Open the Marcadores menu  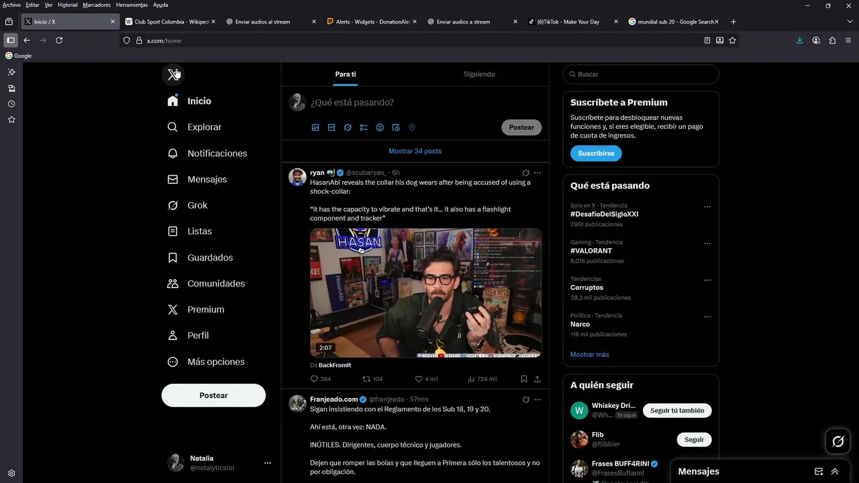click(97, 5)
